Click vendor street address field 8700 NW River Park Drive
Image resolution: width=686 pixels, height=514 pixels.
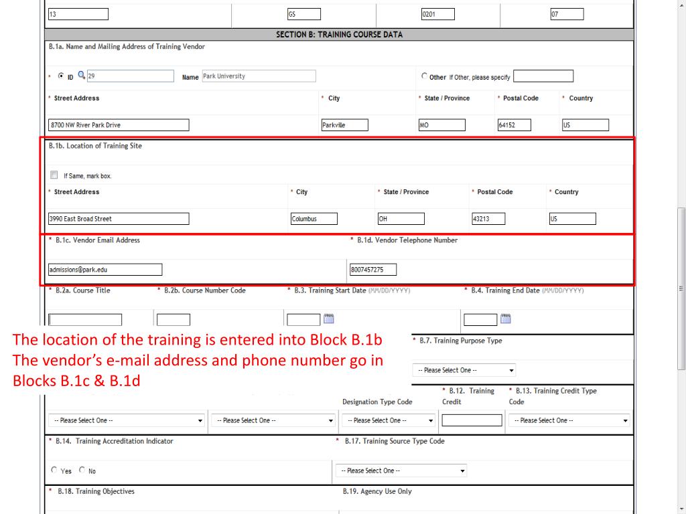(x=119, y=125)
